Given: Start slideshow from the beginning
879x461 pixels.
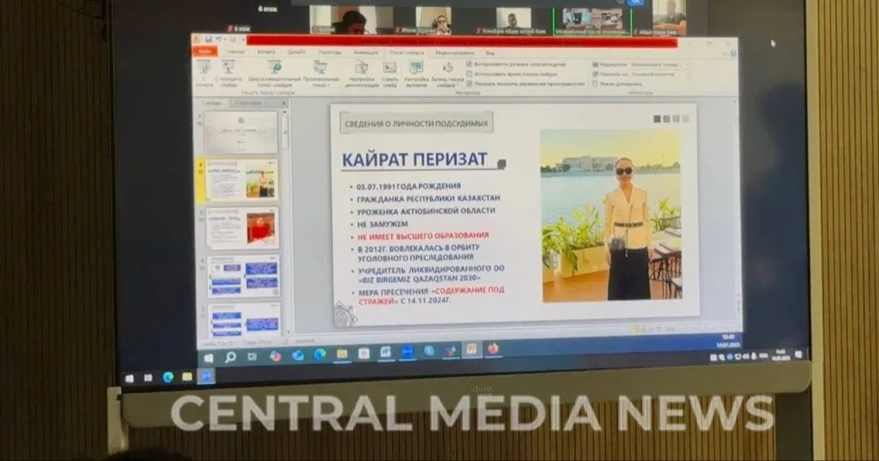Looking at the screenshot, I should tap(204, 70).
